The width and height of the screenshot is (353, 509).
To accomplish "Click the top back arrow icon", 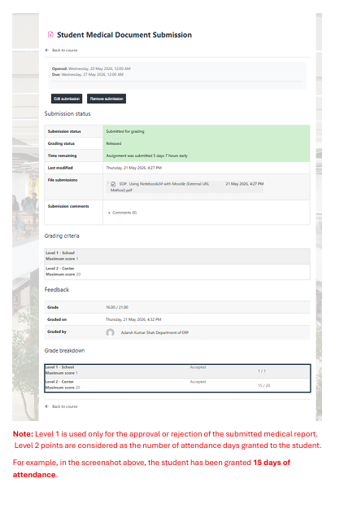I will tap(47, 50).
